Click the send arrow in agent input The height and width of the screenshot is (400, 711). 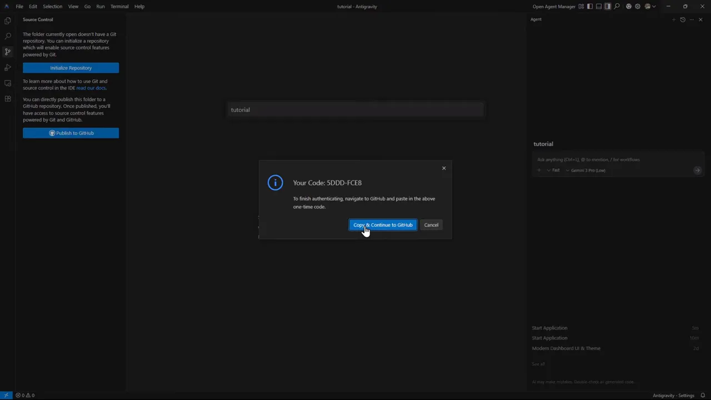(697, 170)
